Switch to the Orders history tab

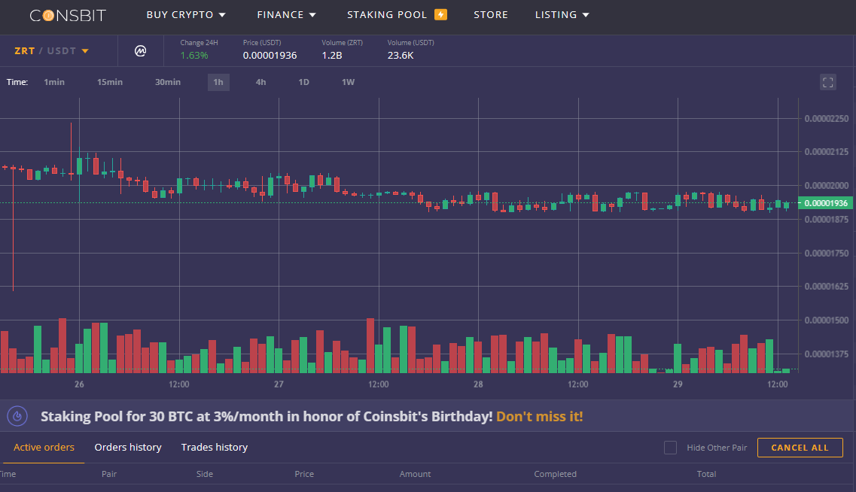tap(128, 447)
